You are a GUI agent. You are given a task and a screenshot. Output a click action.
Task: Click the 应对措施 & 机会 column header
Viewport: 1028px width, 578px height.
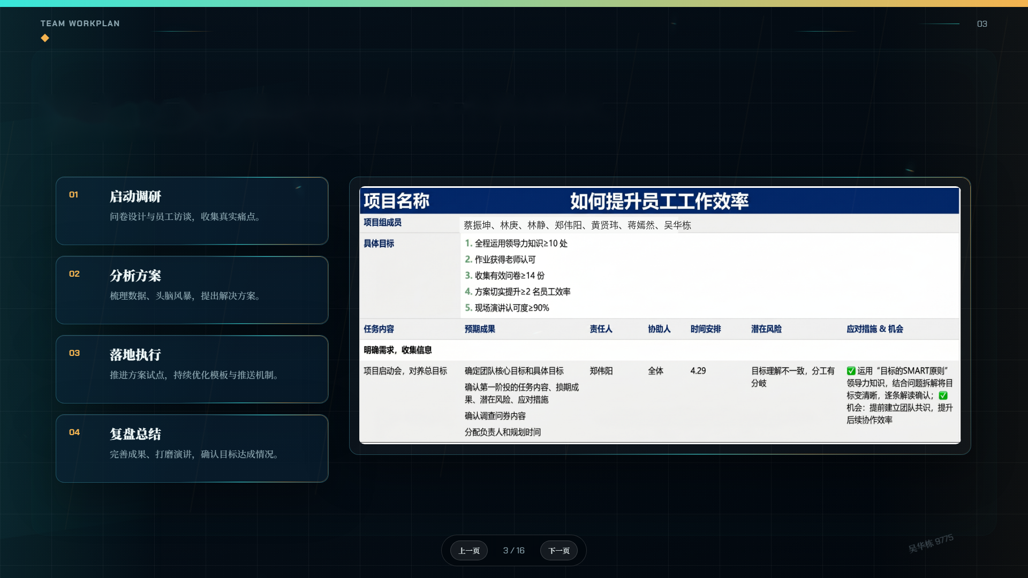tap(875, 329)
